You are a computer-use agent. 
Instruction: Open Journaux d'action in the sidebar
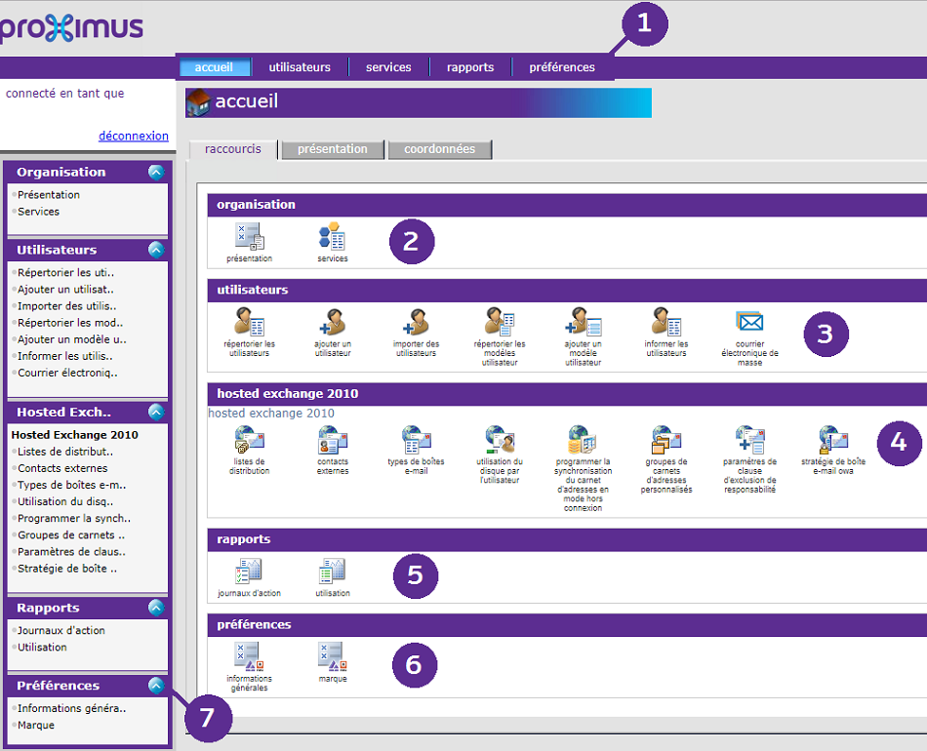tap(61, 630)
